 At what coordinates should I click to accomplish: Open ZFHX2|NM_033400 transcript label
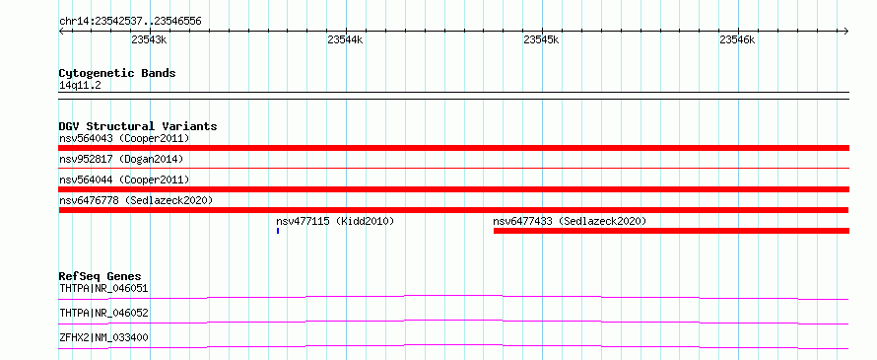click(104, 337)
